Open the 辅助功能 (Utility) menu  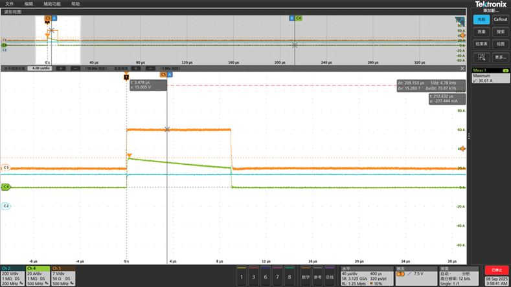52,4
